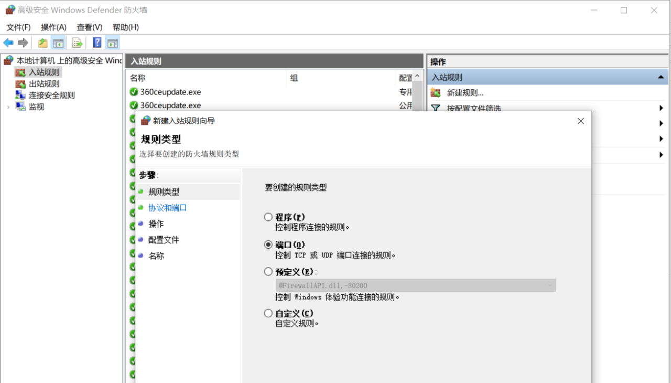Toggle the show/hide action pane icon
This screenshot has width=671, height=383.
tap(113, 43)
